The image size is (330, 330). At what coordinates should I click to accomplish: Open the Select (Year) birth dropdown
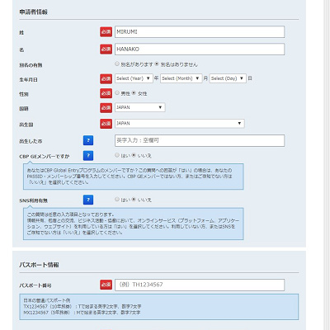pyautogui.click(x=134, y=78)
